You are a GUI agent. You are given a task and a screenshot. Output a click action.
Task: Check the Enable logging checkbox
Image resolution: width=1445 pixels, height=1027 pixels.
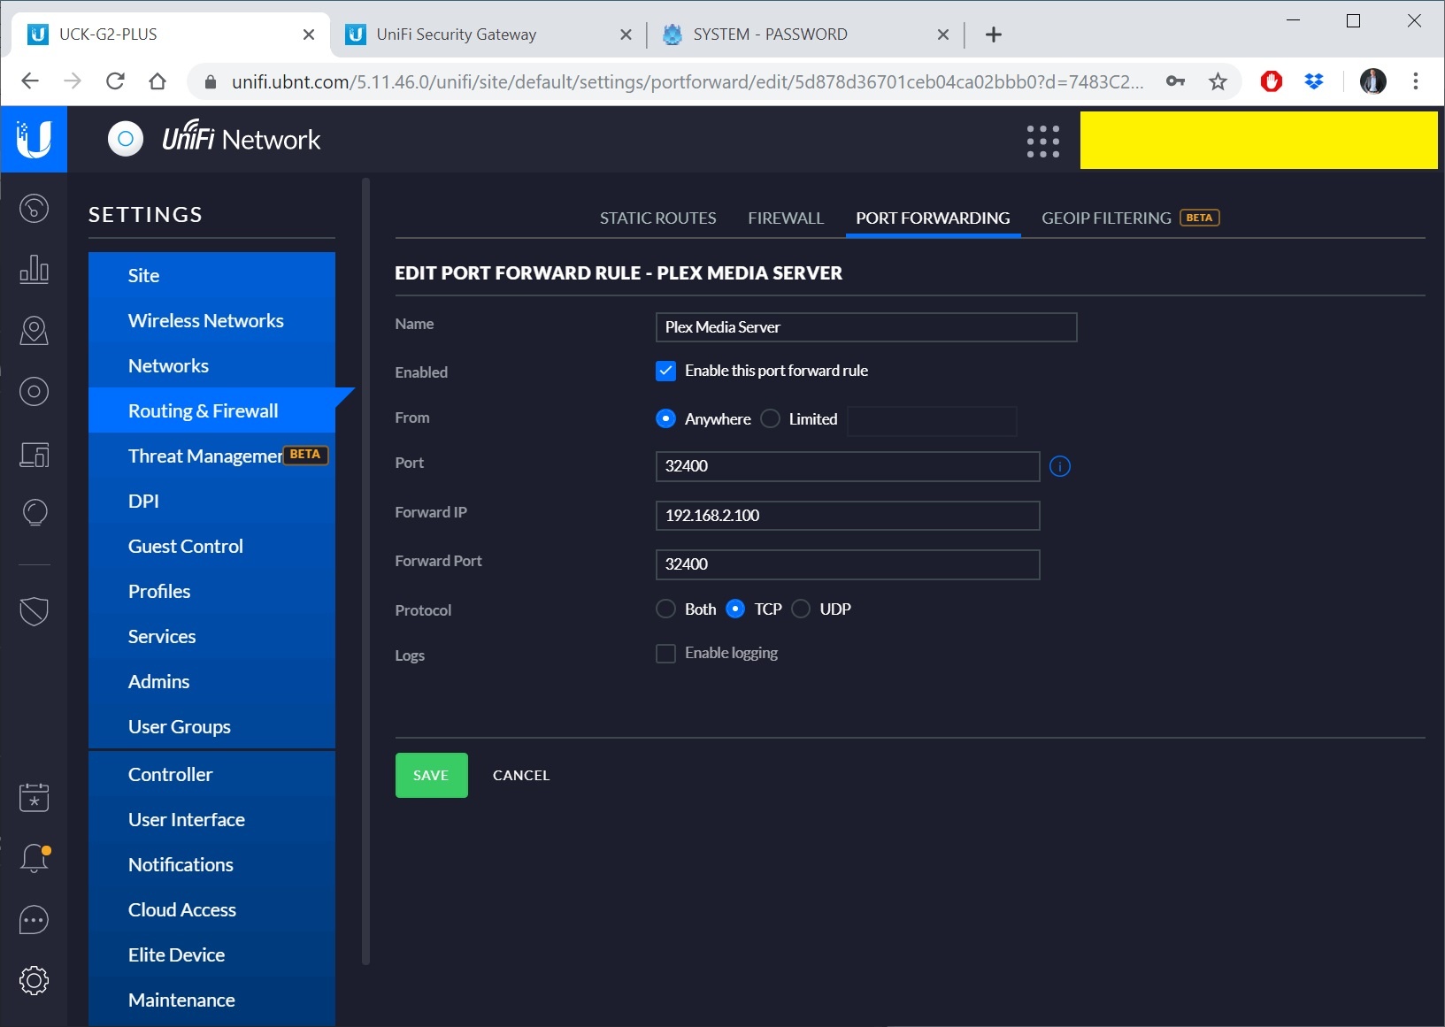pyautogui.click(x=665, y=653)
